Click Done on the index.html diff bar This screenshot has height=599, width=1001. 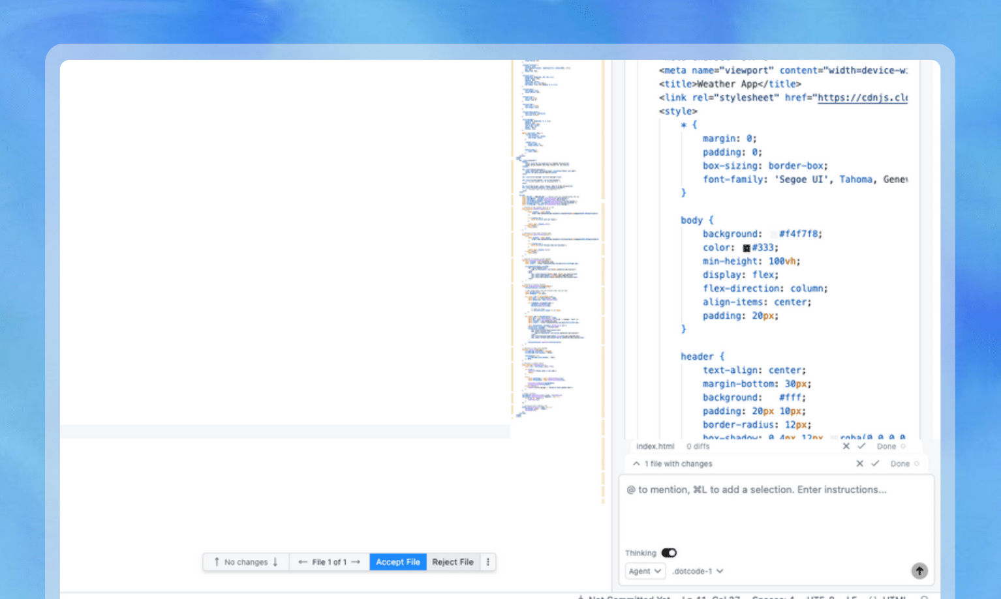[886, 446]
